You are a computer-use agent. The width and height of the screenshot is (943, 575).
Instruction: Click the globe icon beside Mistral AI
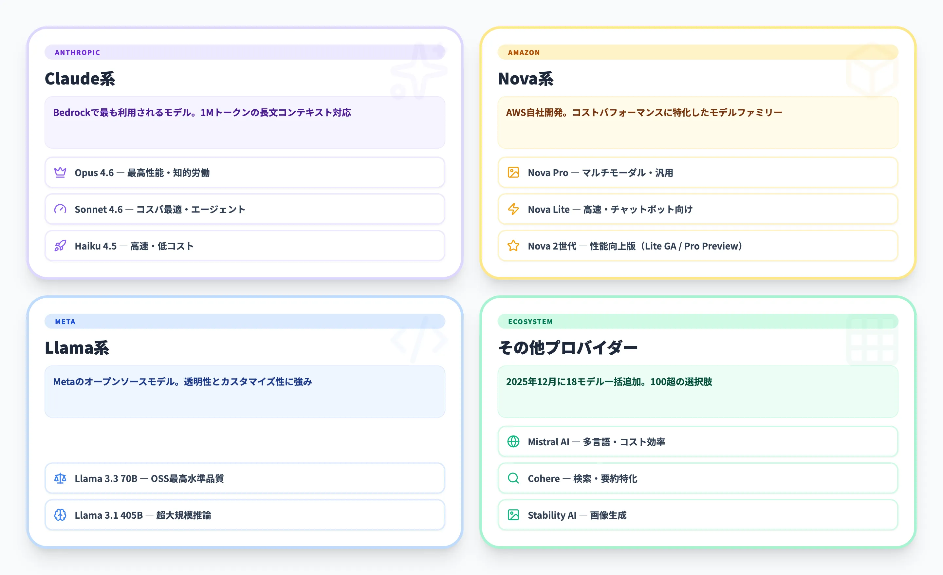click(x=513, y=442)
